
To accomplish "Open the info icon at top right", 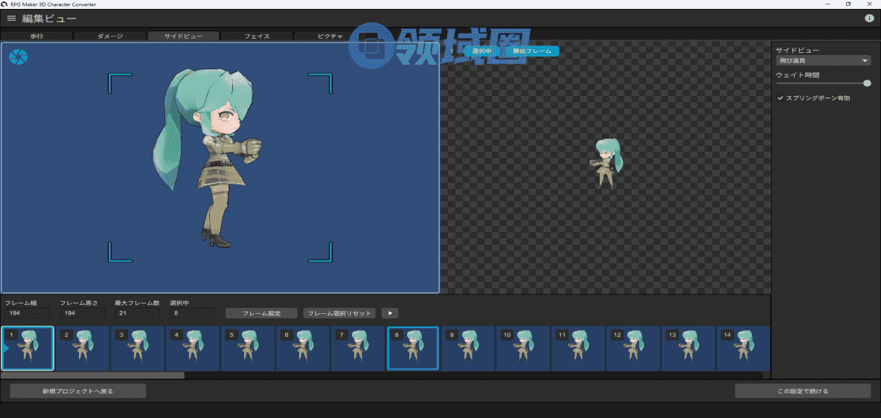I will tap(869, 19).
